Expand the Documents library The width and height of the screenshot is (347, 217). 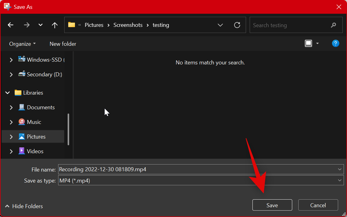pyautogui.click(x=11, y=107)
